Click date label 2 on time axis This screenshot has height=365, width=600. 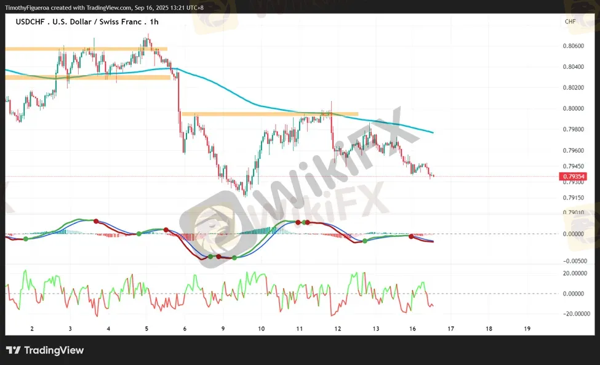coord(32,329)
